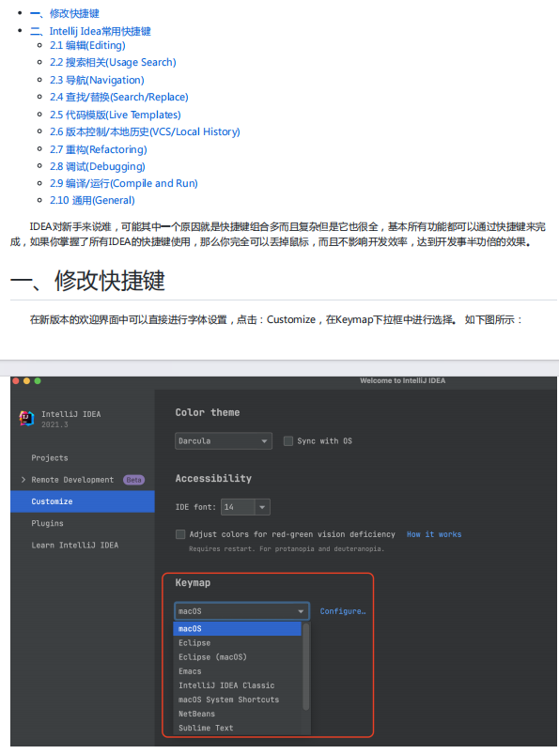Click the Keymap heading text
Screen dimensions: 559x754
pos(193,583)
